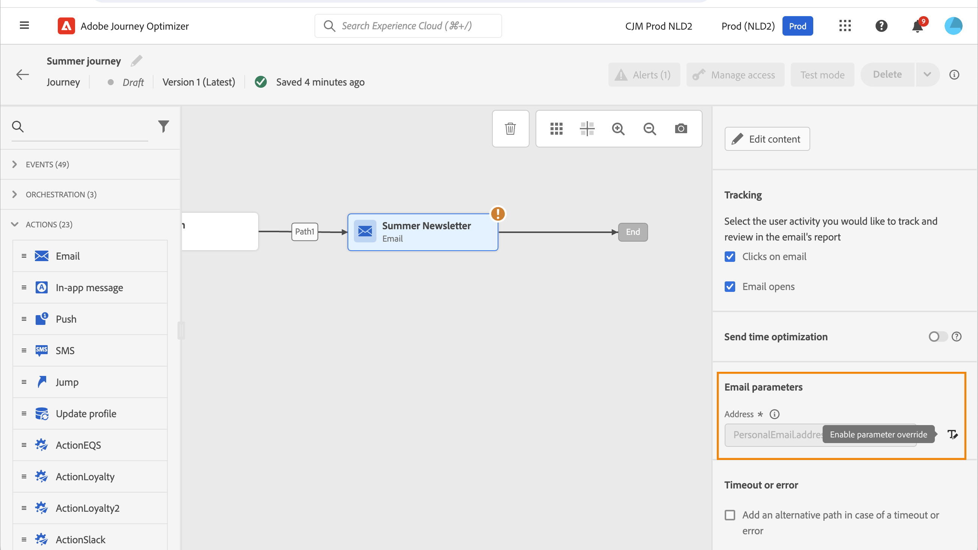Click the Alerts (1) button
The width and height of the screenshot is (978, 550).
click(644, 75)
